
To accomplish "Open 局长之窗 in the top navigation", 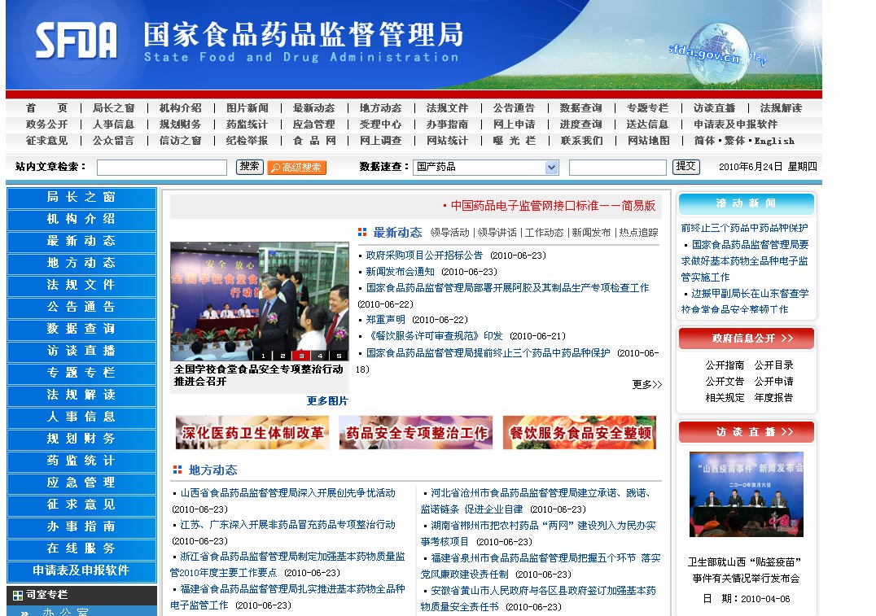I will click(x=113, y=108).
